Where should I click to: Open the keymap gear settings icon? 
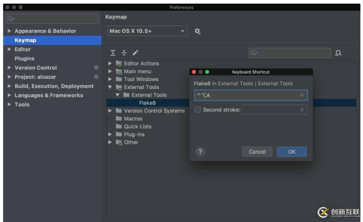(198, 31)
